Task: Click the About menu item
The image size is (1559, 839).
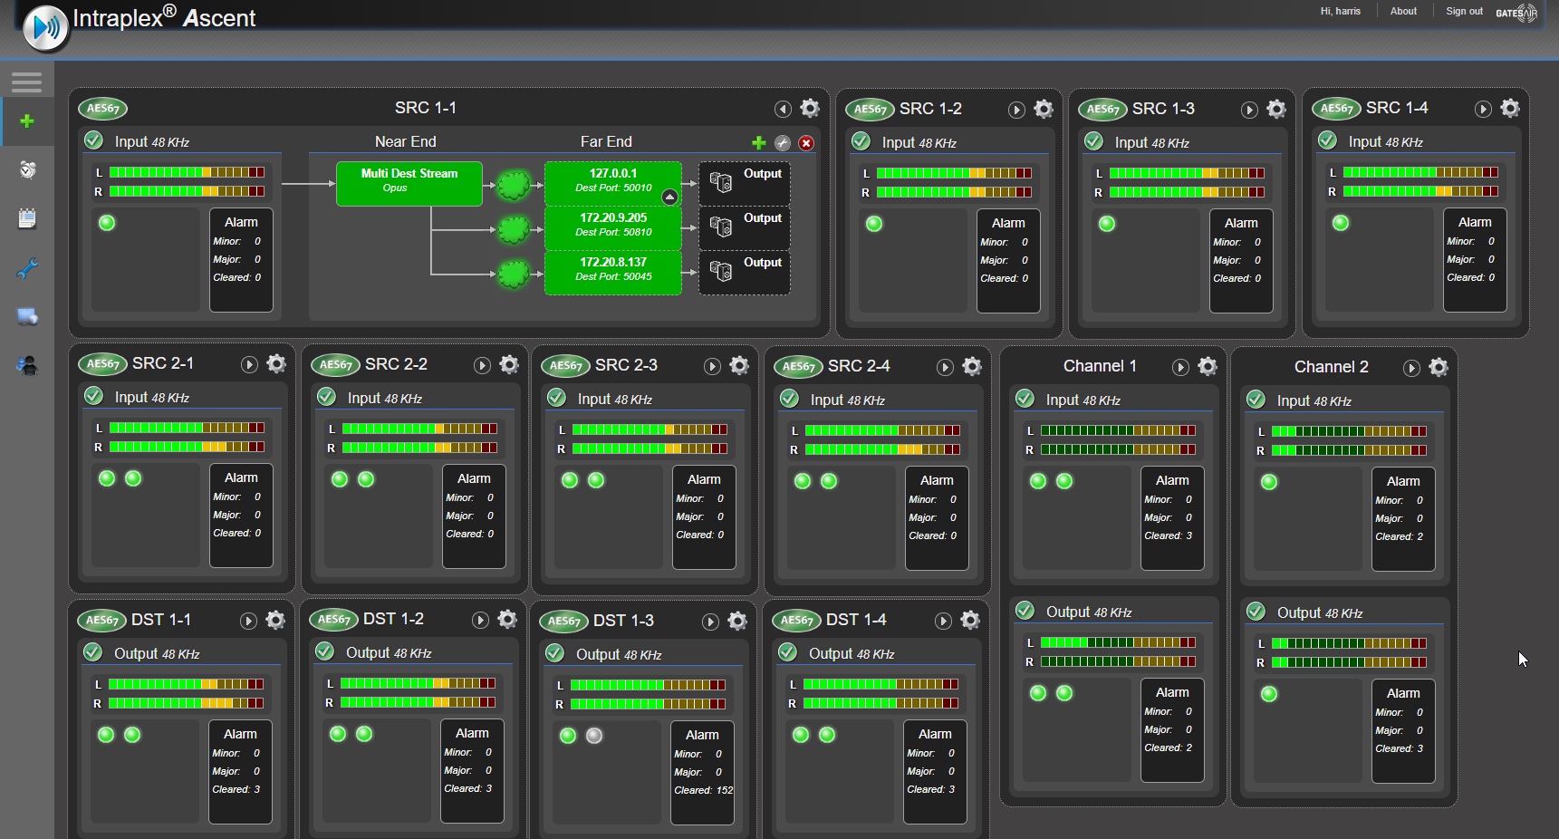Action: (1403, 11)
